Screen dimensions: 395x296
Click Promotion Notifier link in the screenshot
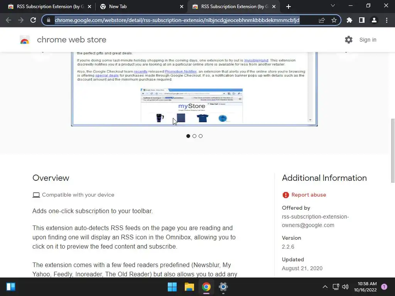181,71
